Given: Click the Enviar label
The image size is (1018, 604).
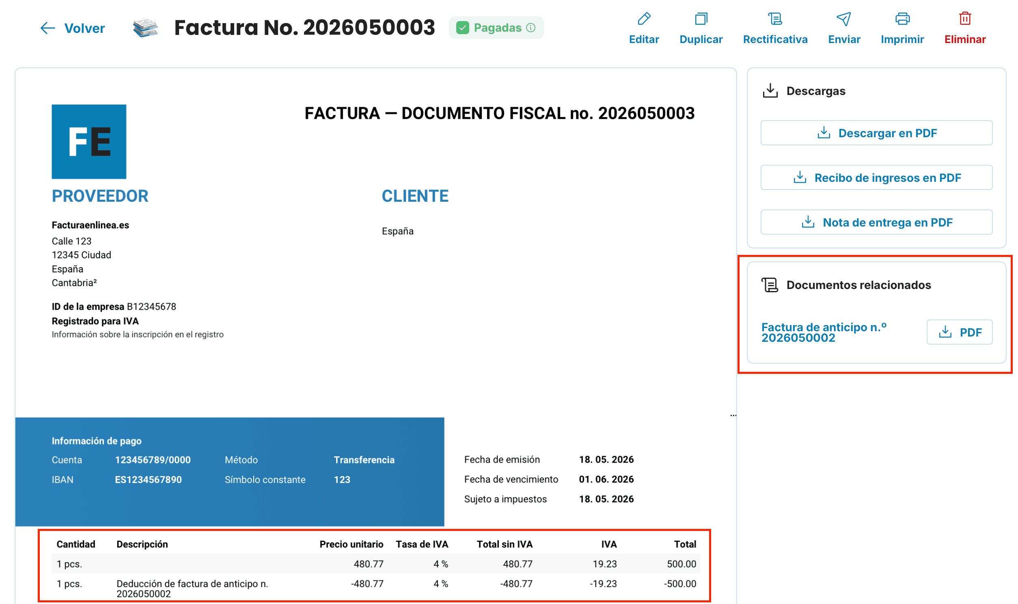Looking at the screenshot, I should point(844,39).
